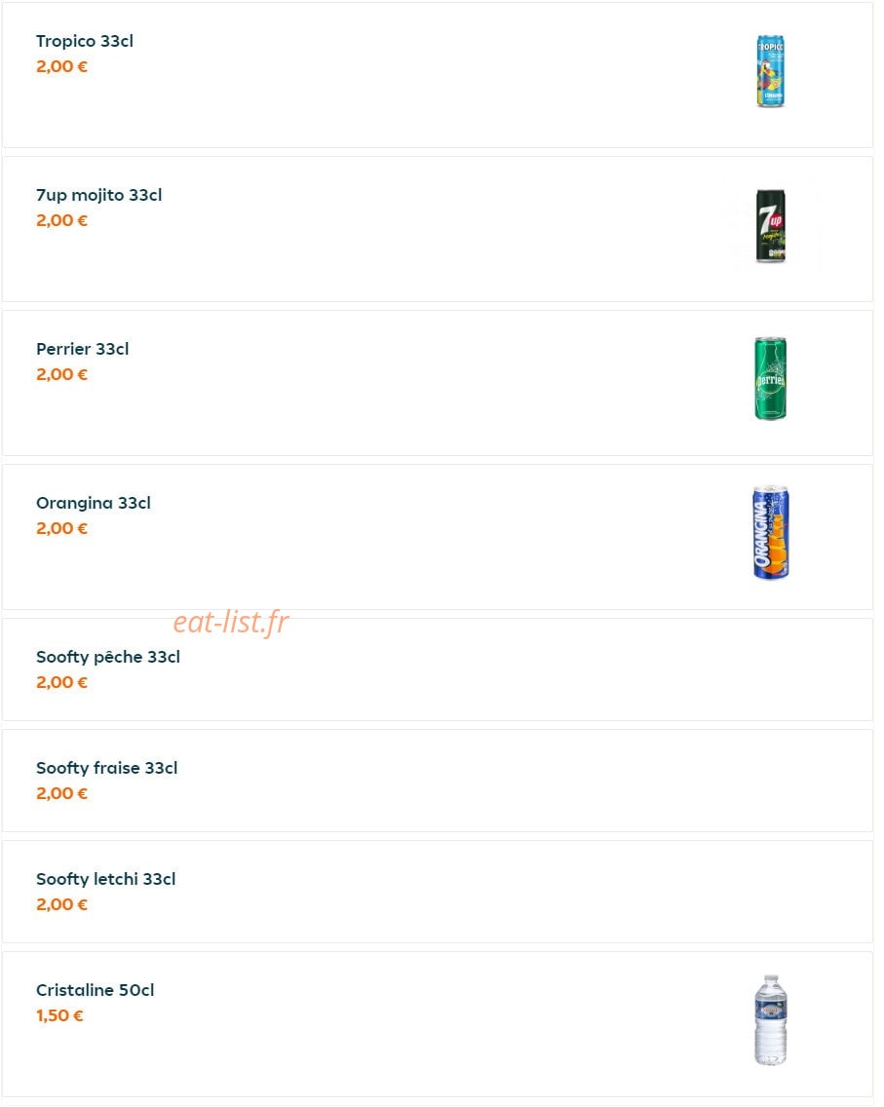Click the Soofty letchi 2,00 € price

(62, 904)
